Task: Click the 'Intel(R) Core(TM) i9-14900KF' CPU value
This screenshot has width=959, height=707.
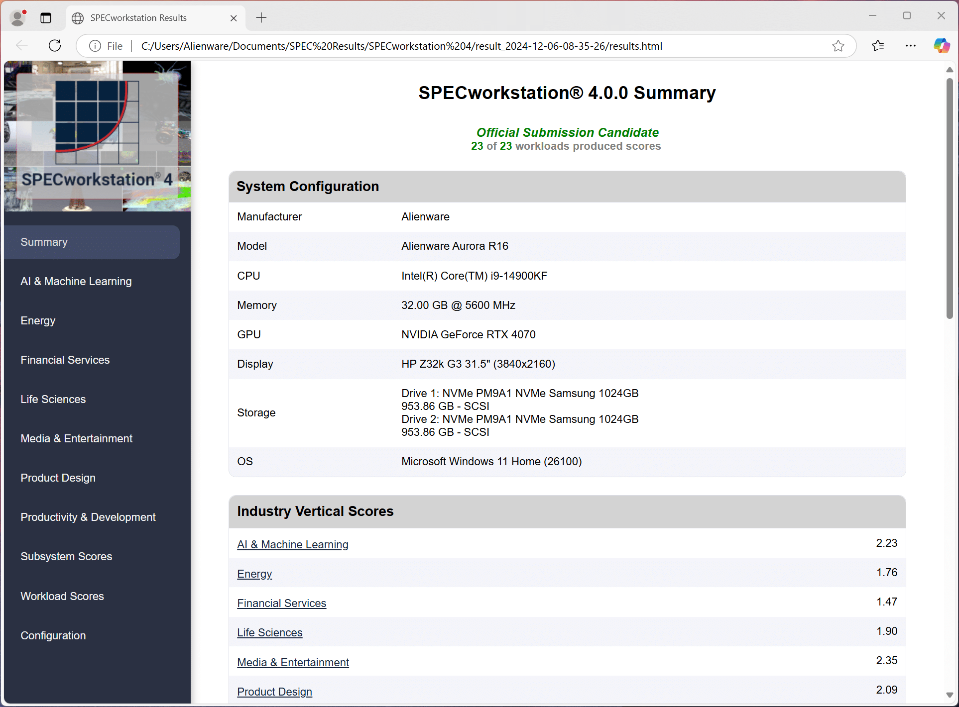Action: tap(475, 276)
